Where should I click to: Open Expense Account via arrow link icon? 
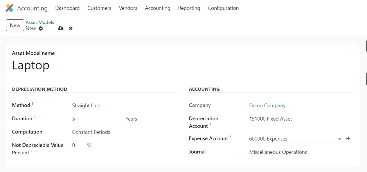(348, 138)
